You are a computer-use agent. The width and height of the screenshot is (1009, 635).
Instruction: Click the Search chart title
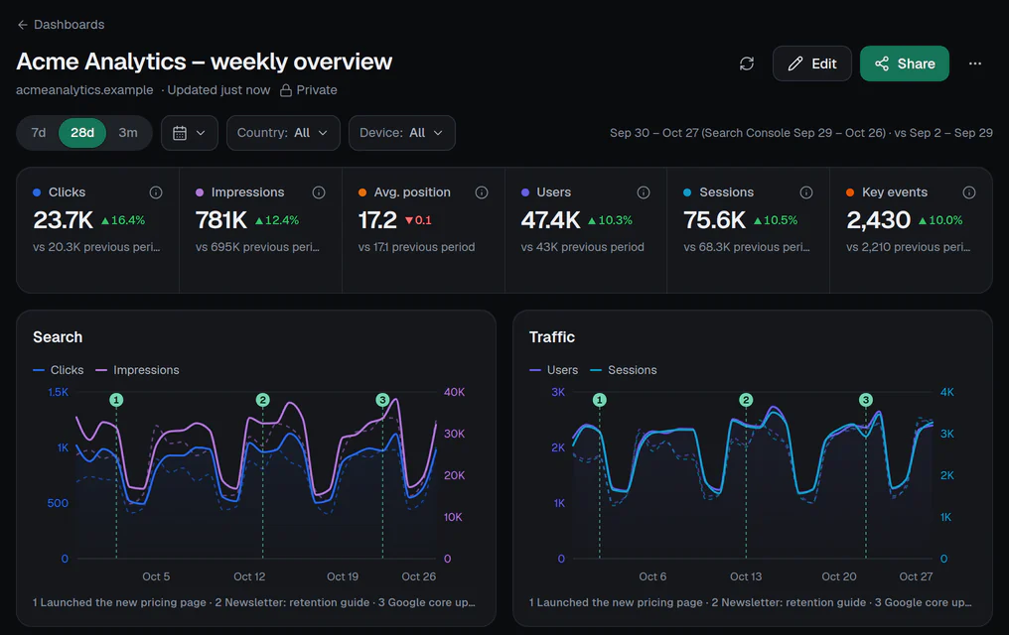(58, 337)
